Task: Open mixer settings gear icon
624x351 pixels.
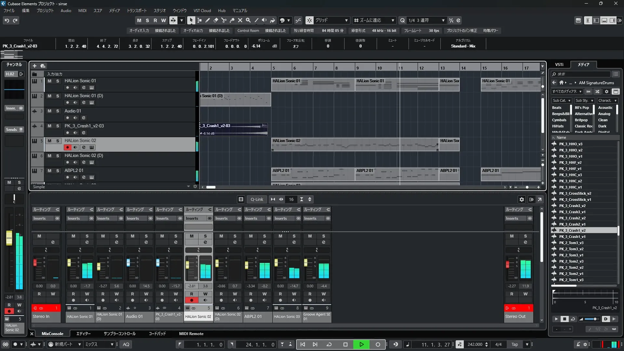Action: (x=522, y=200)
